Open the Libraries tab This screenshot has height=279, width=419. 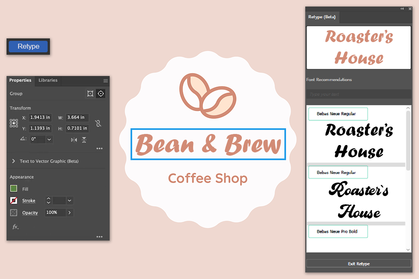tap(48, 80)
